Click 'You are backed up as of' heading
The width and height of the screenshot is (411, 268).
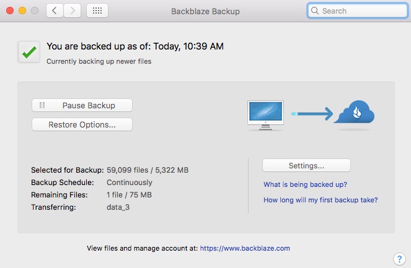pyautogui.click(x=135, y=46)
